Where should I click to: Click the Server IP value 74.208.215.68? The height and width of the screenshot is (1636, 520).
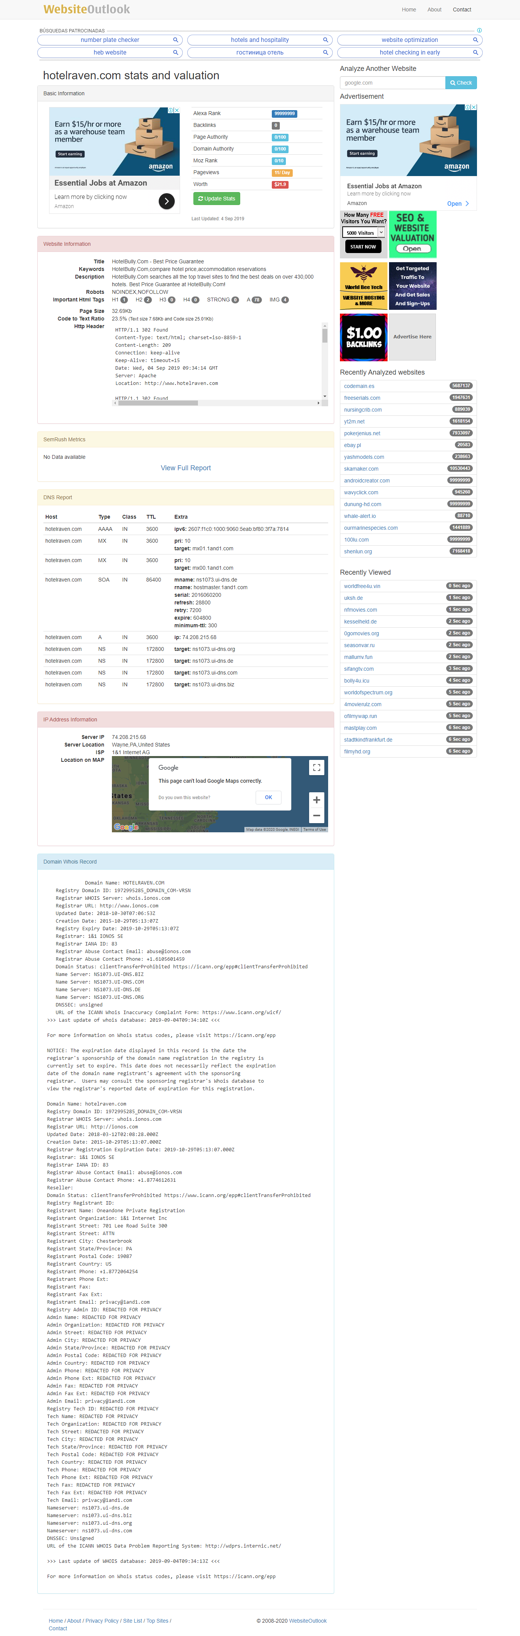129,737
